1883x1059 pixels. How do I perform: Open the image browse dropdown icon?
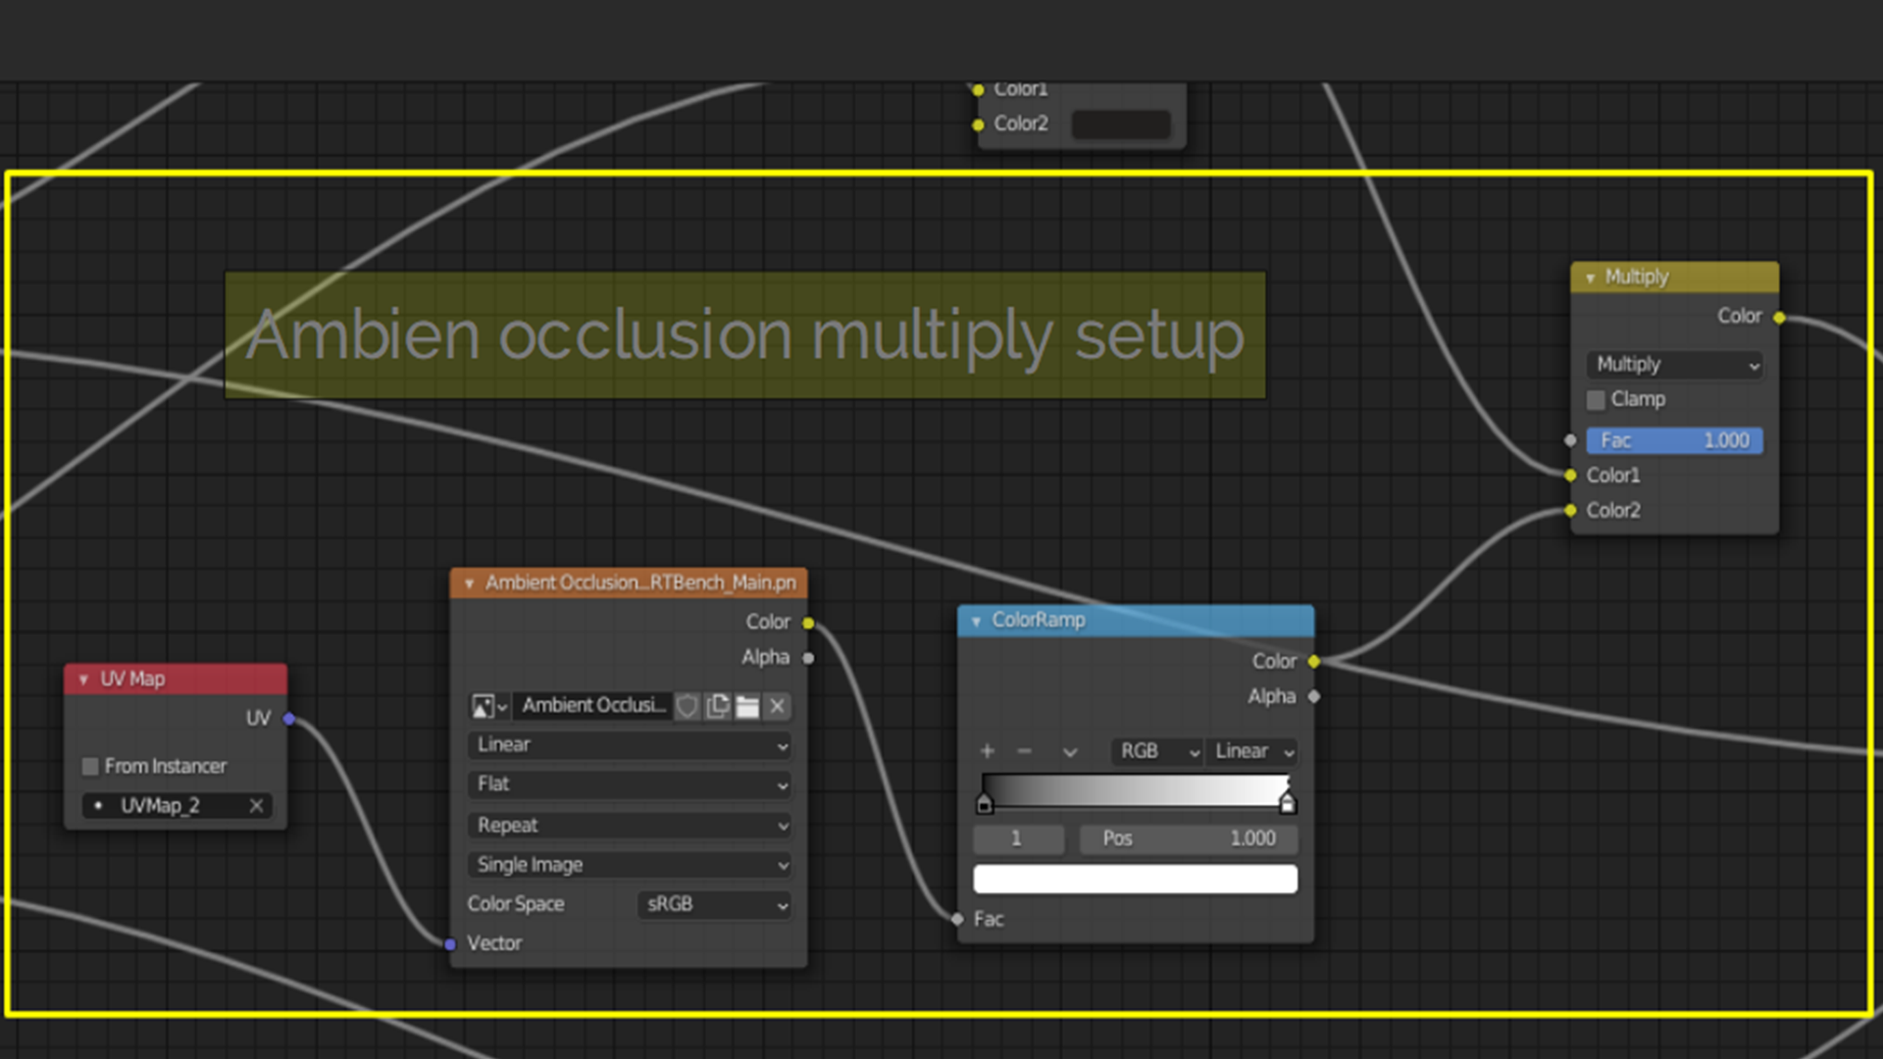(488, 706)
